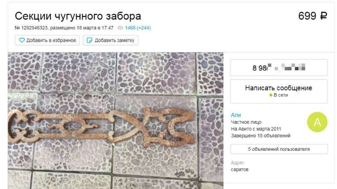Click the На Авито с марта 2011 text
This screenshot has width=337, height=189.
coord(256,129)
